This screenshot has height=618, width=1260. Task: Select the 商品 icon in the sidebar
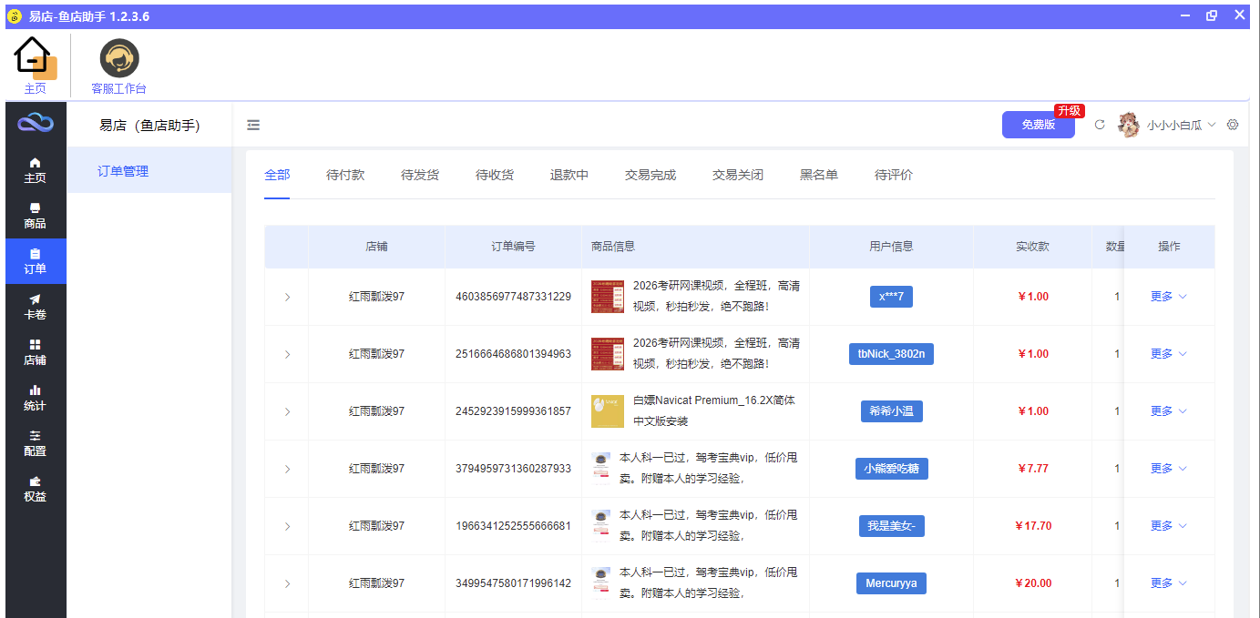(36, 216)
